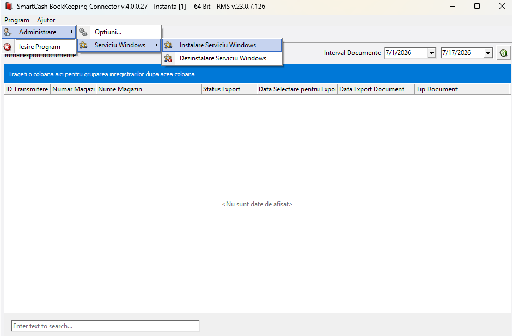Open the start date 7/1/2026 dropdown
The height and width of the screenshot is (336, 512).
(431, 53)
